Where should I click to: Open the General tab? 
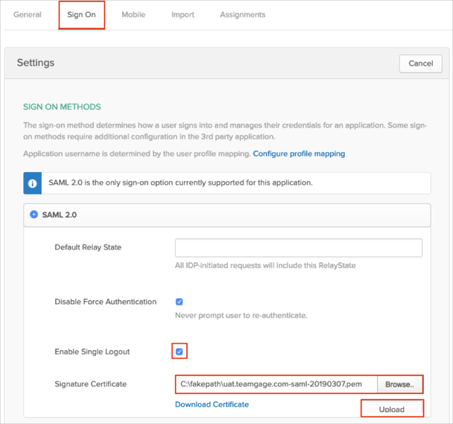pyautogui.click(x=28, y=15)
